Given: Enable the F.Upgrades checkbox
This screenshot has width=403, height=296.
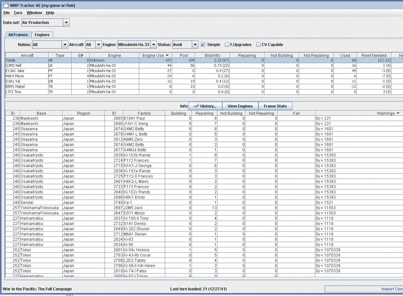Looking at the screenshot, I should pyautogui.click(x=227, y=45).
